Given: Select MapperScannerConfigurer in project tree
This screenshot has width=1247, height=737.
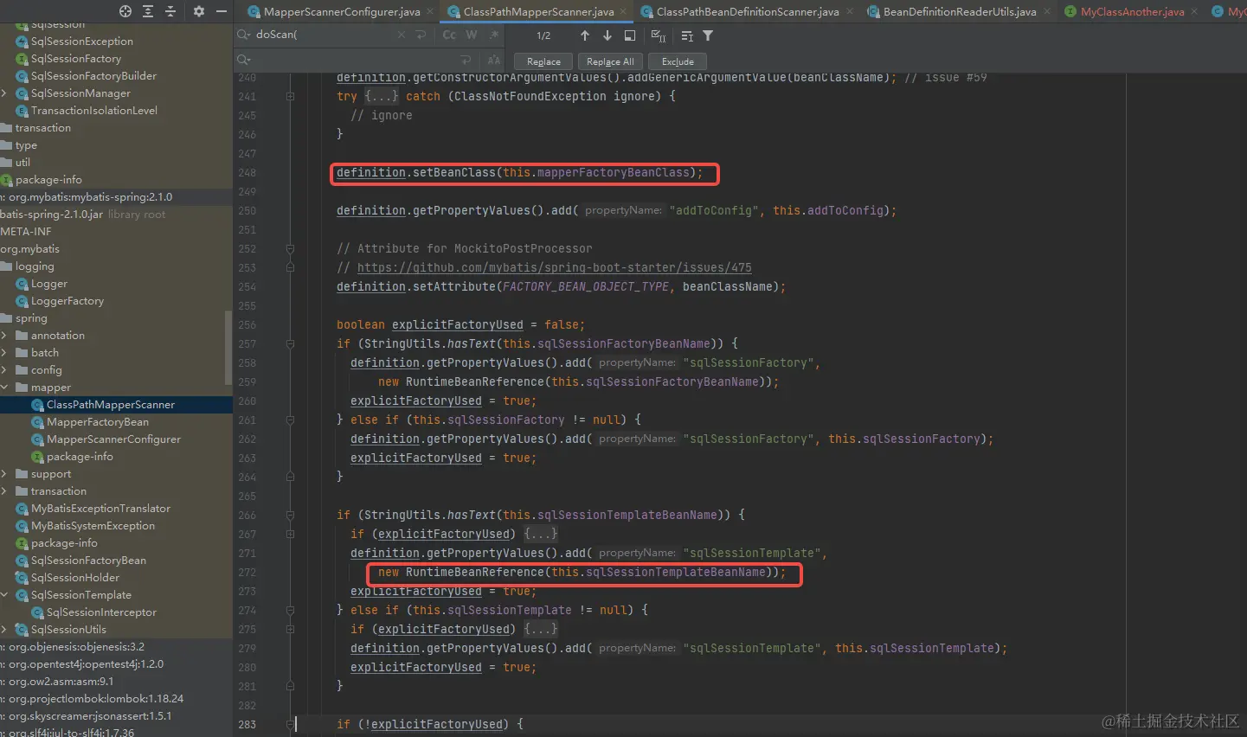Looking at the screenshot, I should coord(114,439).
